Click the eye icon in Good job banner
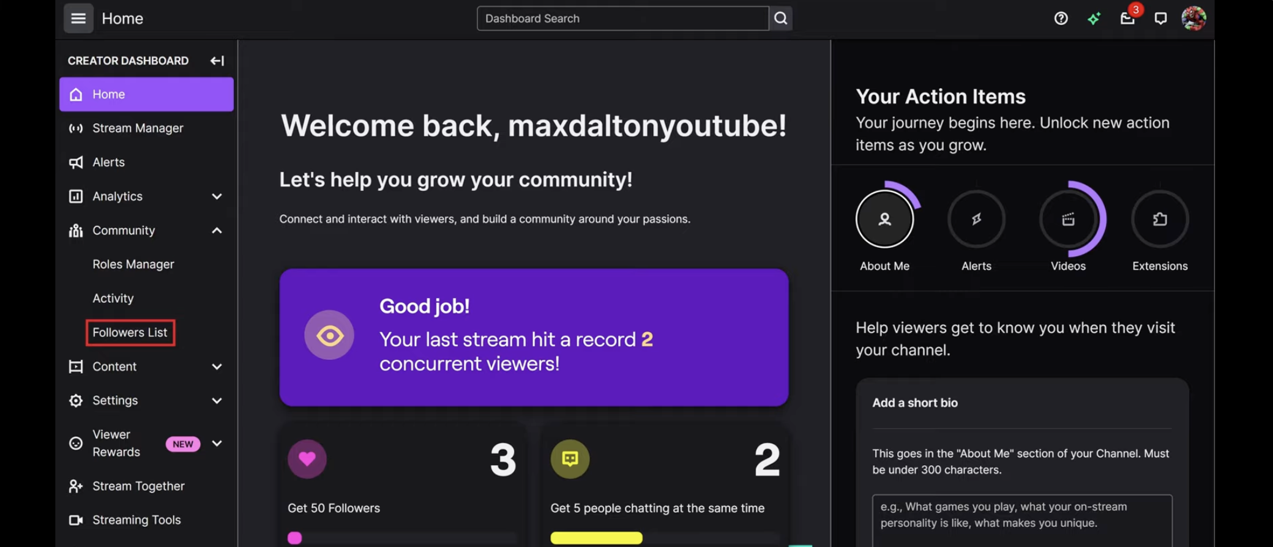The height and width of the screenshot is (547, 1273). pyautogui.click(x=329, y=335)
